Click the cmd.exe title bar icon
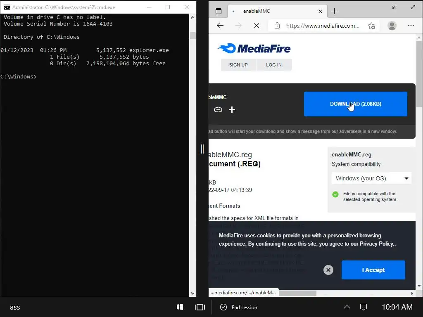The height and width of the screenshot is (317, 423). tap(7, 7)
